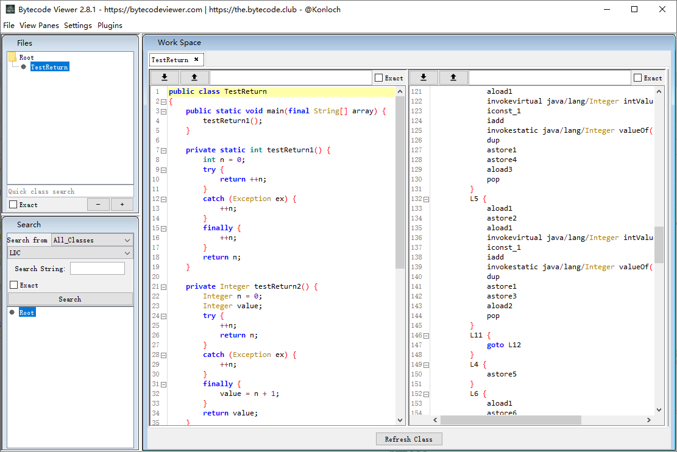677x452 pixels.
Task: Click search-up arrow in right bytecode pane
Action: pyautogui.click(x=453, y=77)
